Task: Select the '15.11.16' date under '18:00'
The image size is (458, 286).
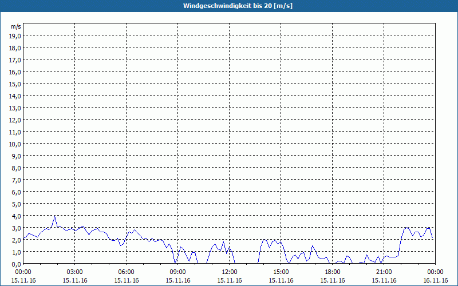Action: tap(333, 280)
